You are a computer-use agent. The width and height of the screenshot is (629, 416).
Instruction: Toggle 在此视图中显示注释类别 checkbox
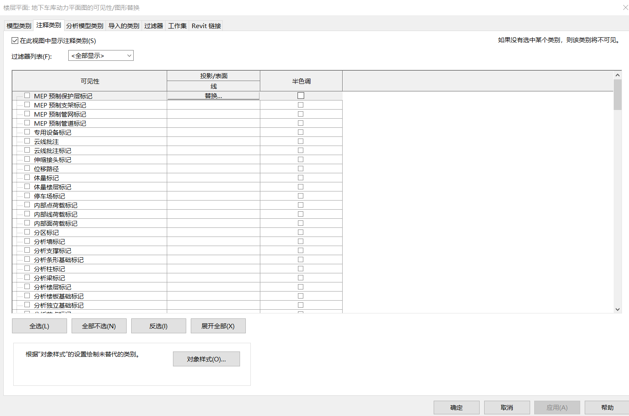pyautogui.click(x=15, y=41)
